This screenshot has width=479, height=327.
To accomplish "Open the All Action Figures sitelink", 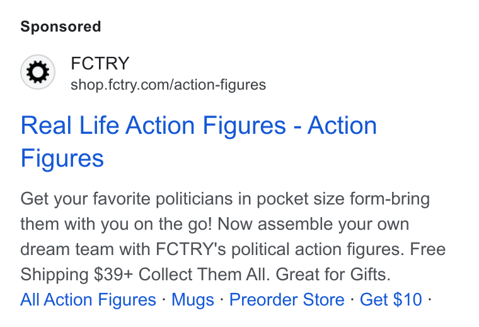I will pyautogui.click(x=88, y=299).
